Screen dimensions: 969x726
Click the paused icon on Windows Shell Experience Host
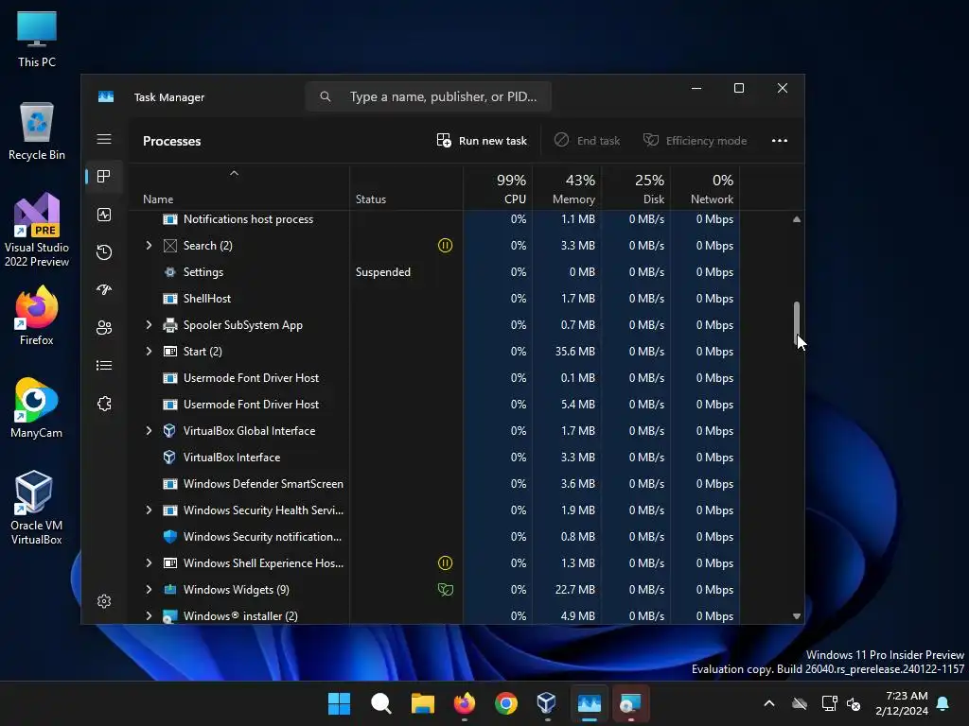click(445, 563)
